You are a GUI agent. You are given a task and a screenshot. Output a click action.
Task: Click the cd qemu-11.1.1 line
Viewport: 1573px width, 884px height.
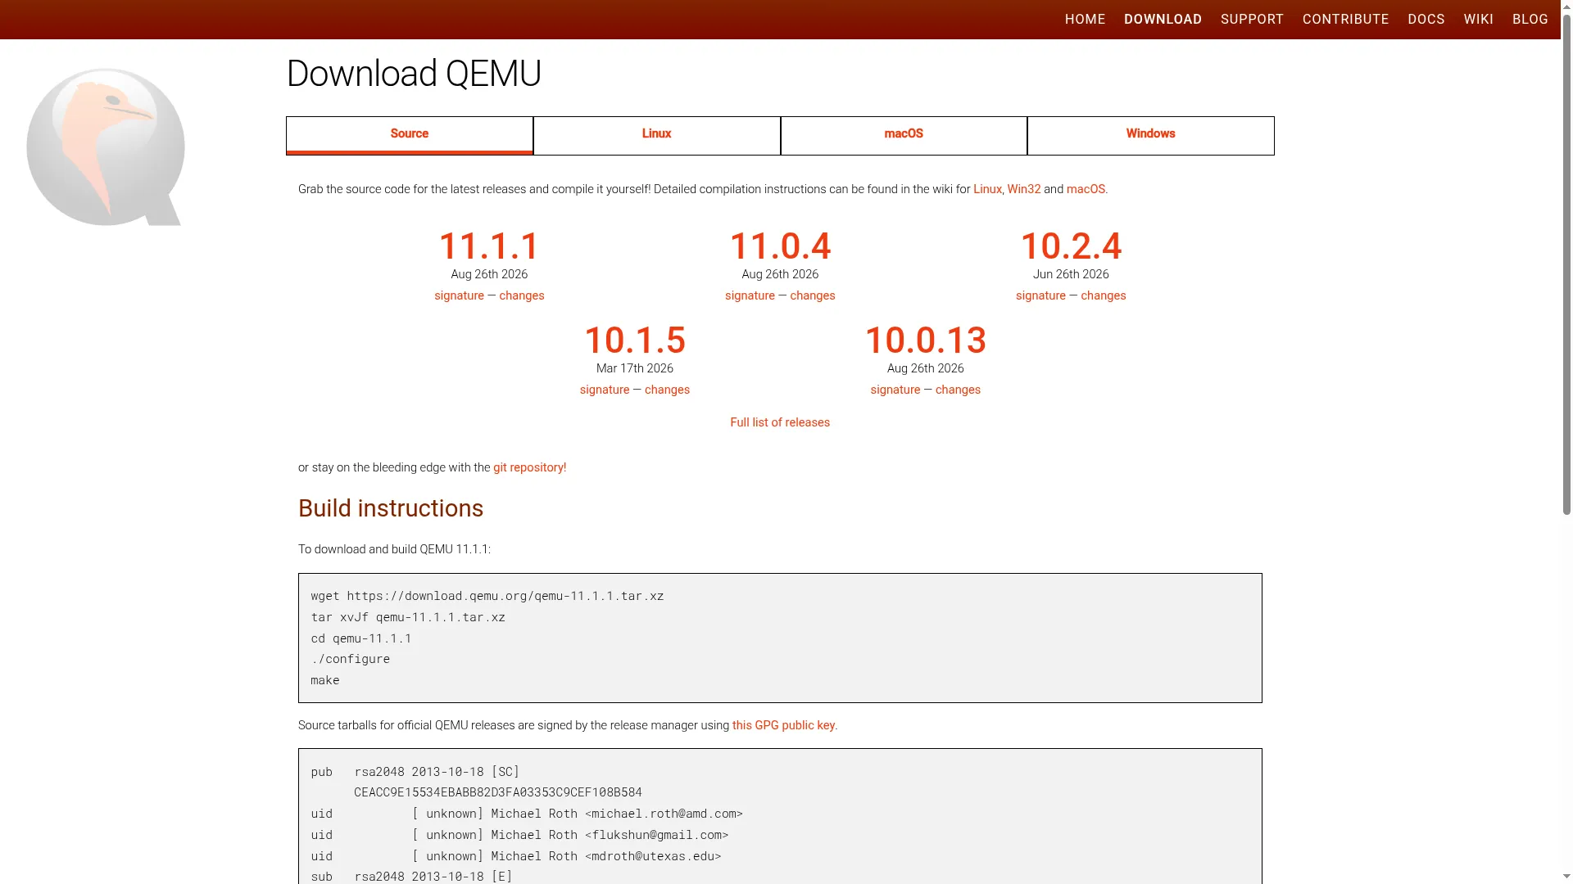pos(361,638)
